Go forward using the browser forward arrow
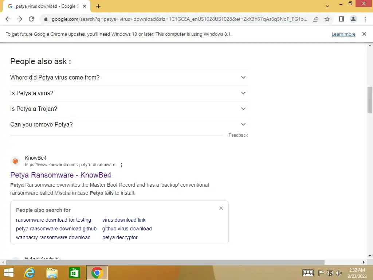This screenshot has width=373, height=280. tap(20, 19)
